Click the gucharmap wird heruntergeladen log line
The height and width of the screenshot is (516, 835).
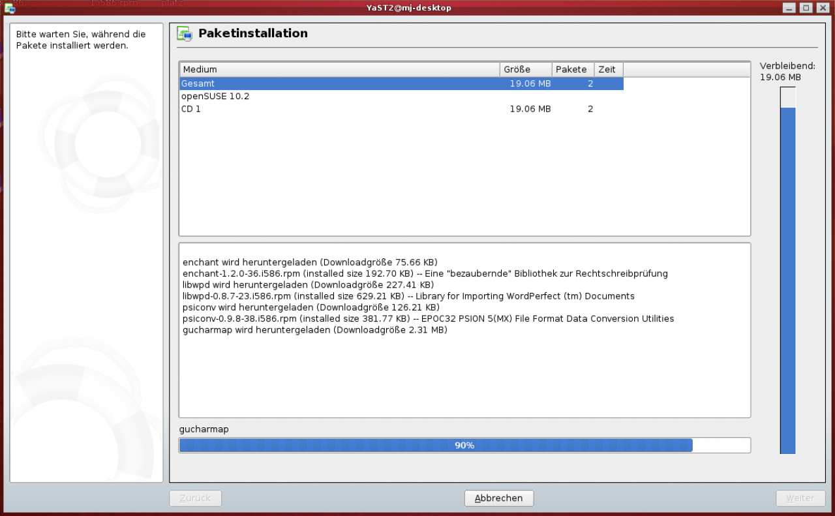click(315, 330)
